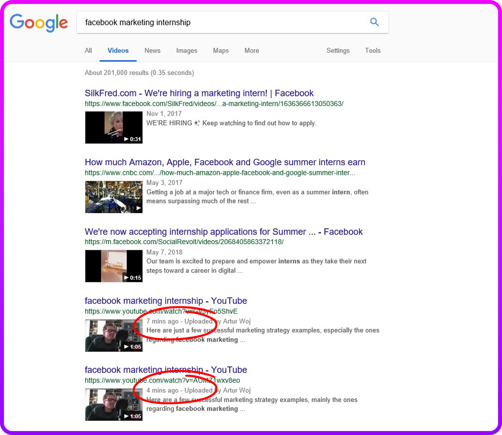Click the Nov 1, 2017 date
This screenshot has height=435, width=502.
(x=164, y=114)
